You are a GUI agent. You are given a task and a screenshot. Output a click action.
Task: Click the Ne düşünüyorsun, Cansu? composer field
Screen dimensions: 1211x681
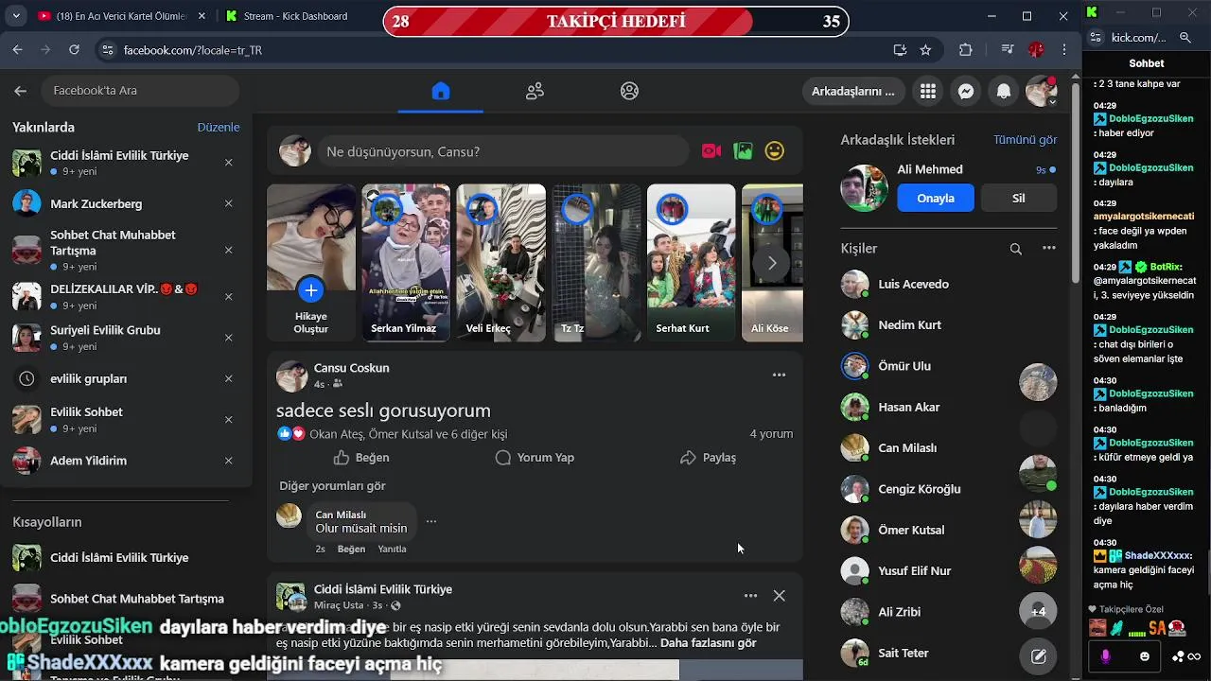pos(502,151)
